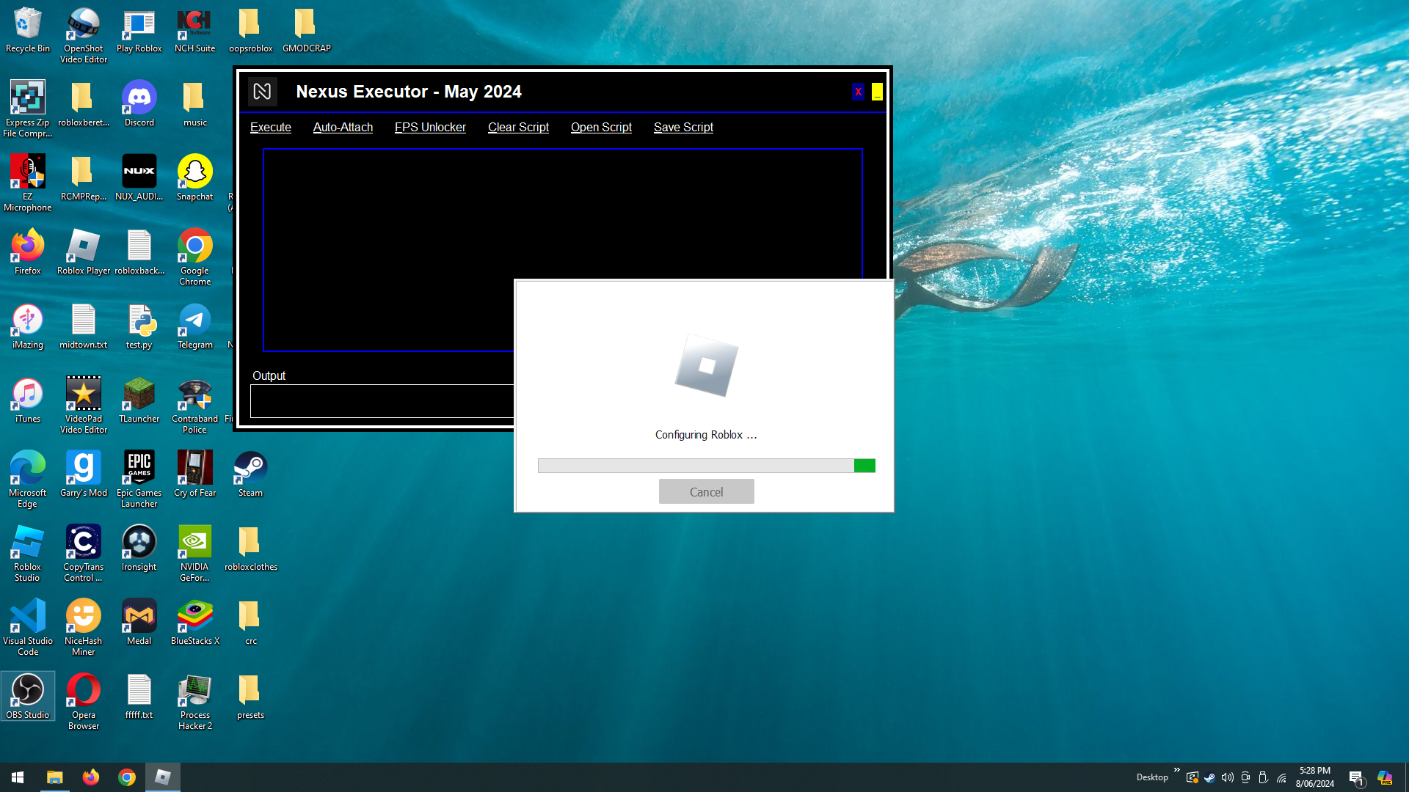Toggle the FPS Unlocker option
The image size is (1409, 792).
pos(430,127)
